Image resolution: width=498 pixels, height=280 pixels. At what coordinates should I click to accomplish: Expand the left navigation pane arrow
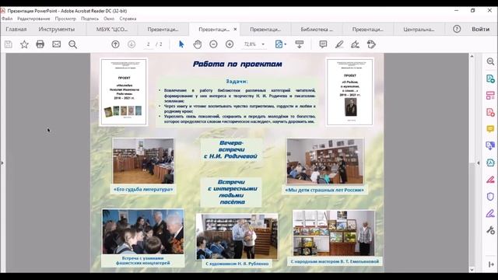pyautogui.click(x=2, y=163)
